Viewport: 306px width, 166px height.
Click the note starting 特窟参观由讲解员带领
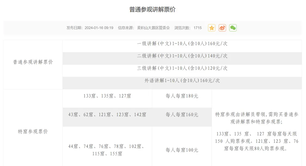pos(256,118)
